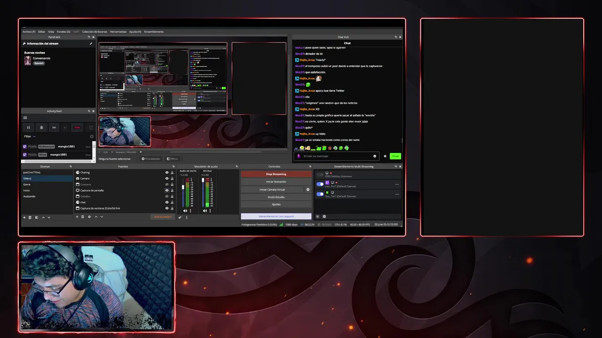Adjust the Audio del escritorio volume slider
602x338 pixels.
(x=183, y=192)
